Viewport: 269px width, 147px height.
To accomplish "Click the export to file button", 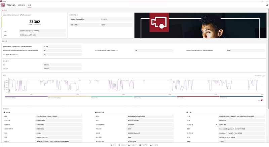I will [x=132, y=145].
